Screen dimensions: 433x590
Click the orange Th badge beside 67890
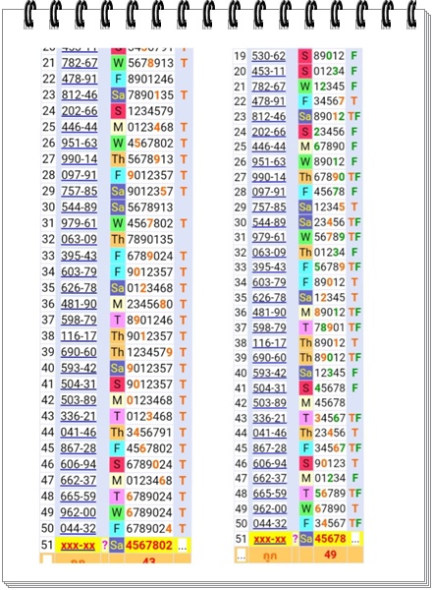pyautogui.click(x=305, y=177)
